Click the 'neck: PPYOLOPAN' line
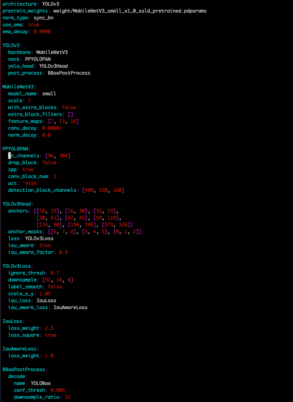 [29, 59]
